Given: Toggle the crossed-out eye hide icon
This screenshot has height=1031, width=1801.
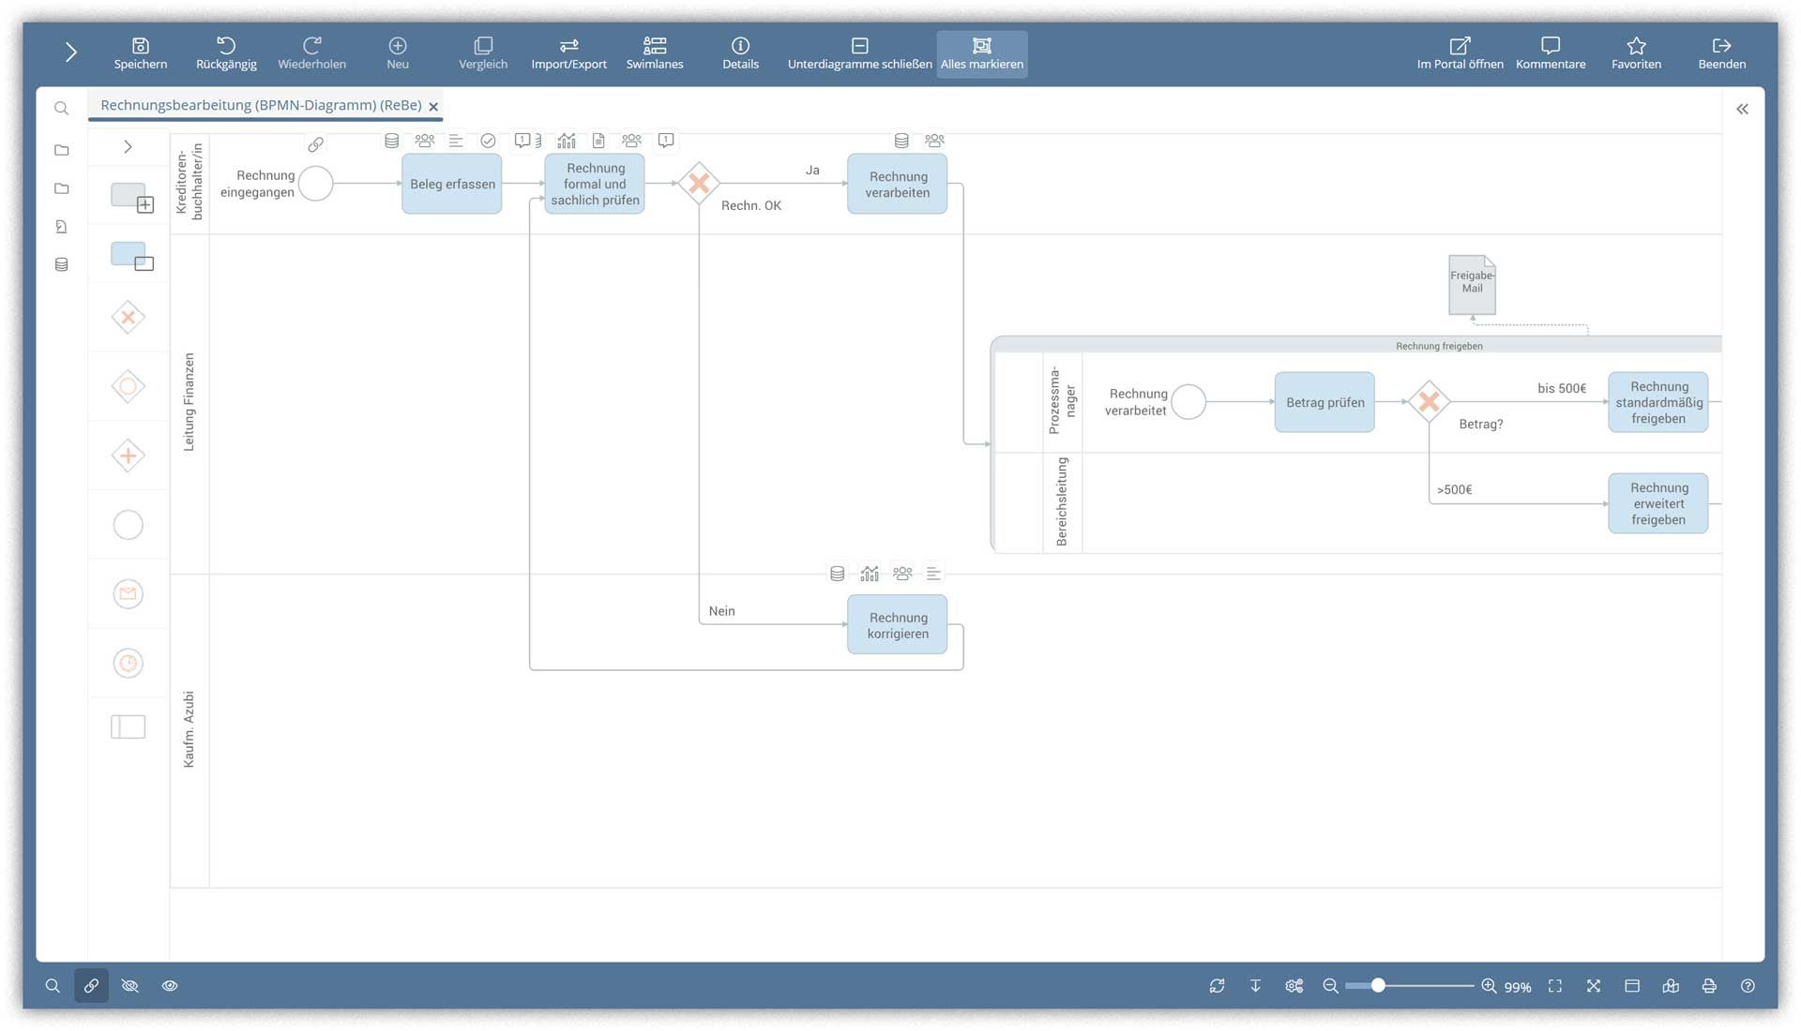Looking at the screenshot, I should (x=130, y=986).
